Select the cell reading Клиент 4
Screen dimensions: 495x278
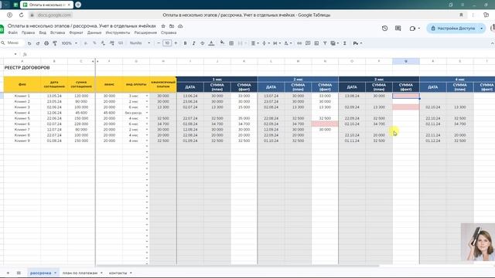22,113
